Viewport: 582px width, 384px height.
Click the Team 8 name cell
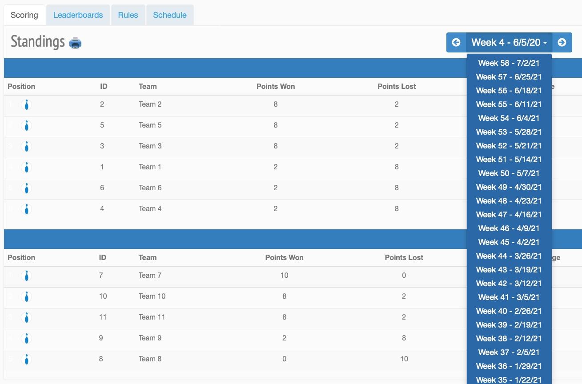tap(150, 359)
